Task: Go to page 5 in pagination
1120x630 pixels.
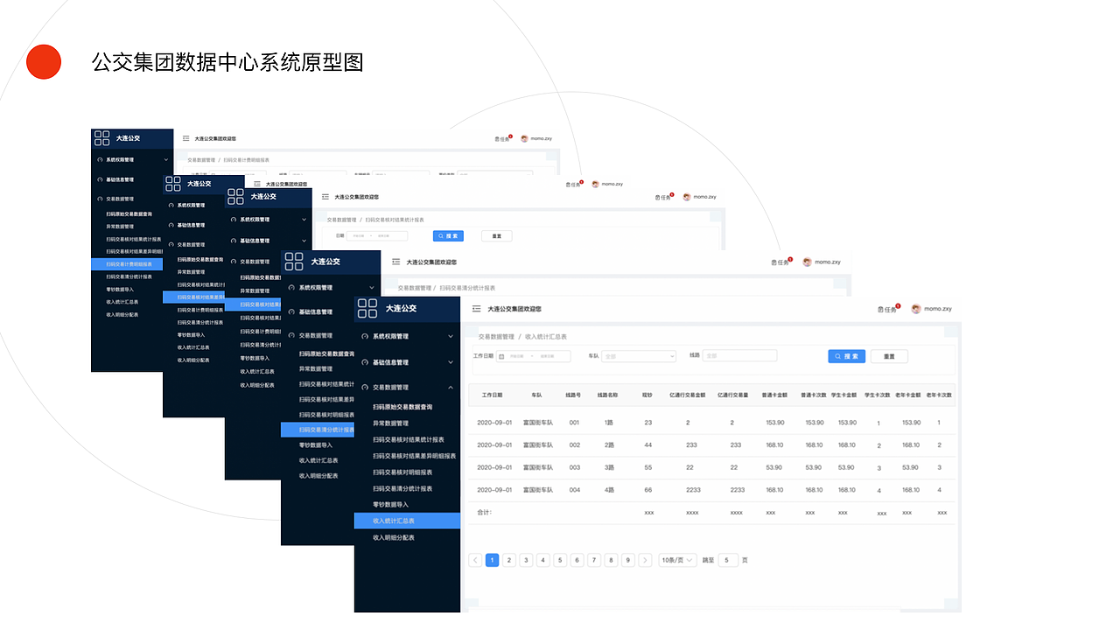Action: 560,560
